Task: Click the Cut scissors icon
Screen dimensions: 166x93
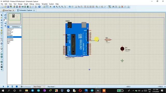Action: click(x=76, y=7)
